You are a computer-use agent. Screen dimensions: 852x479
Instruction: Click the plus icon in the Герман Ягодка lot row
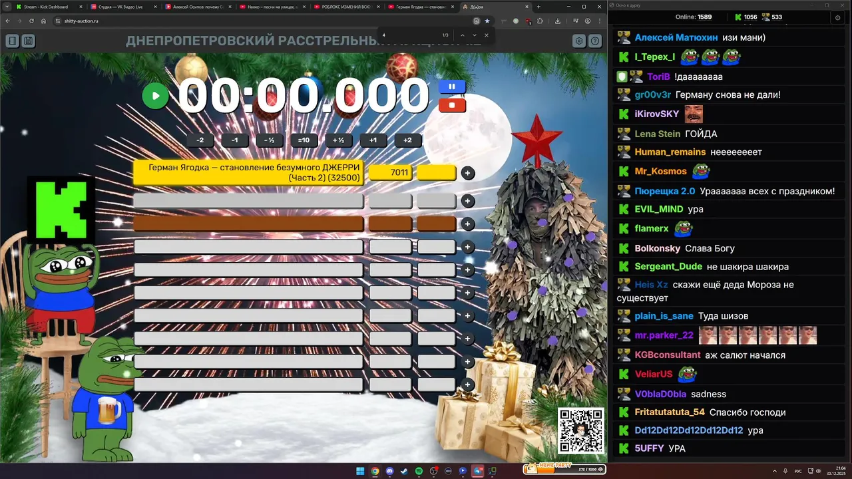pos(468,173)
